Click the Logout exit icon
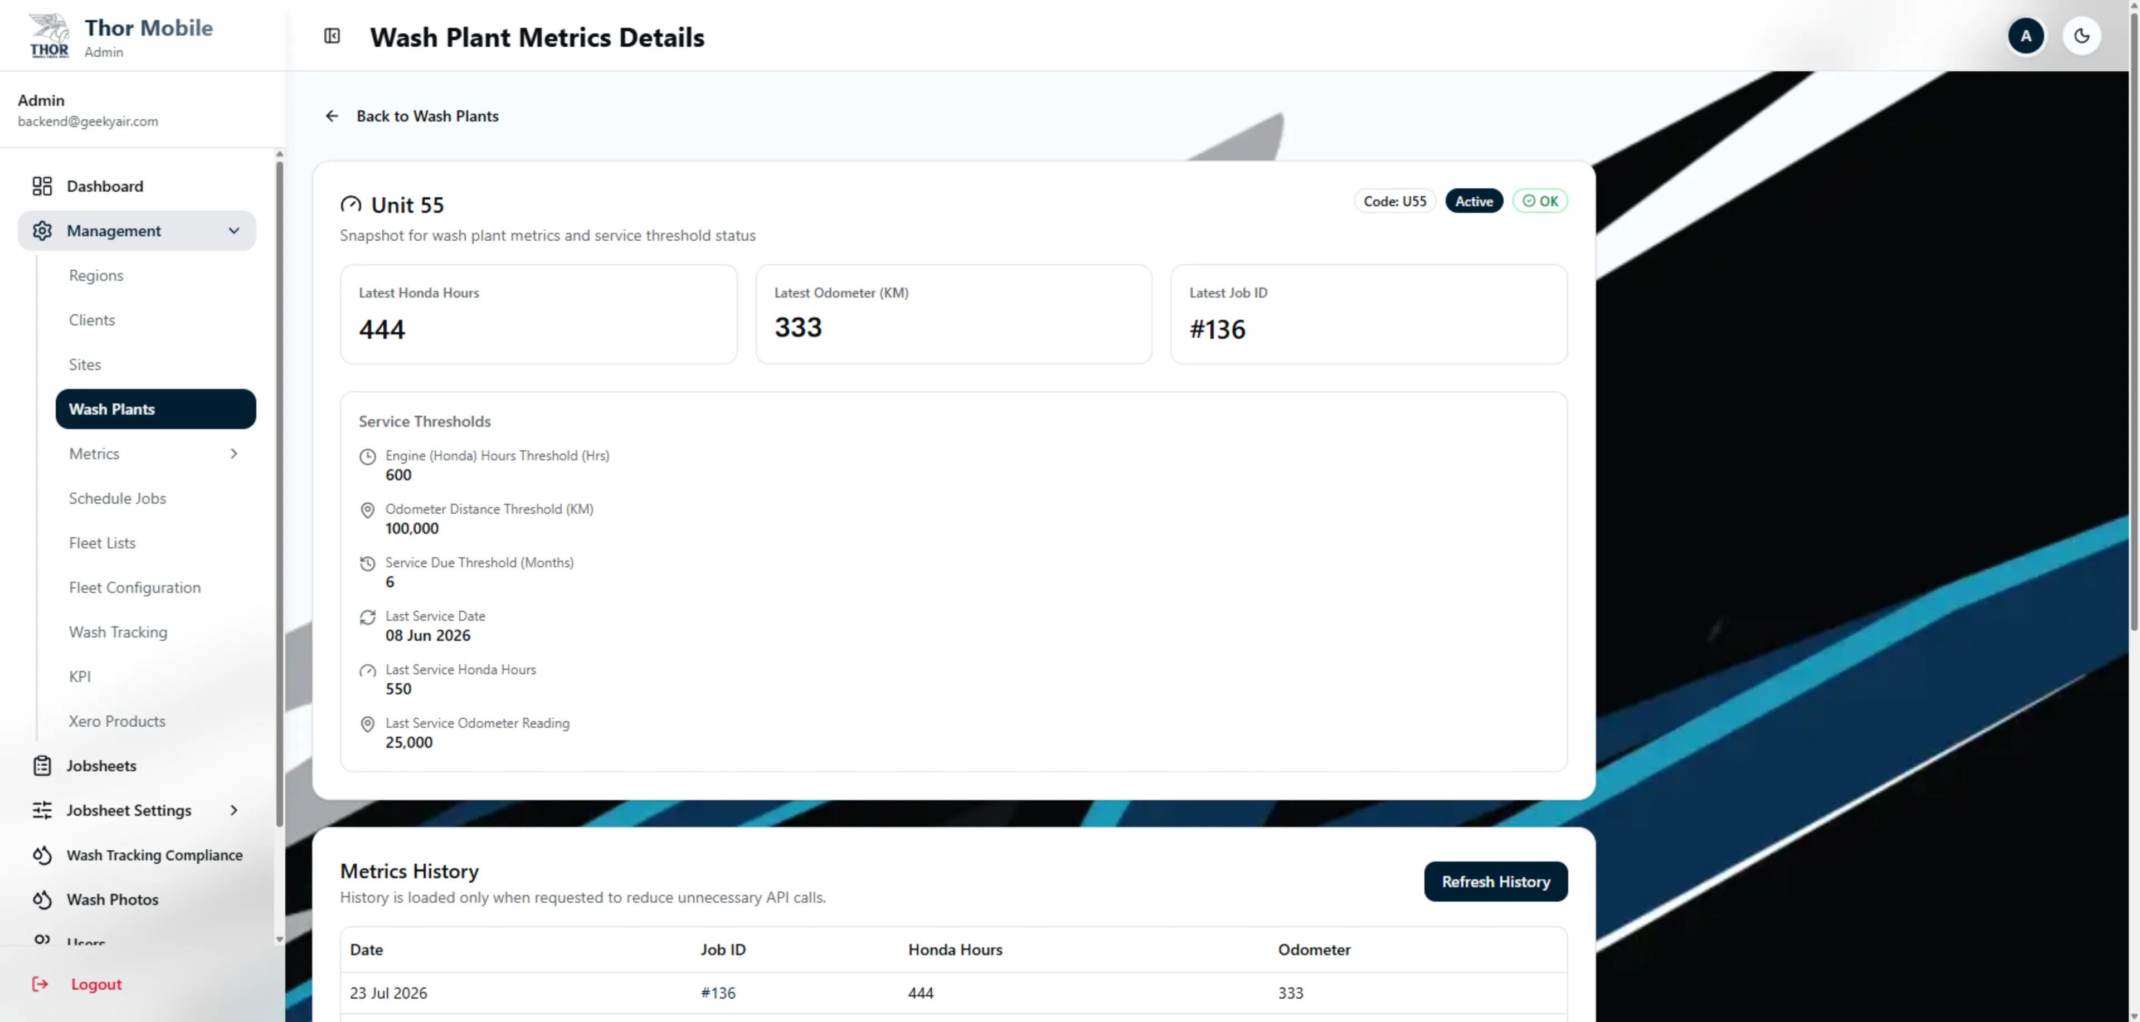 [40, 985]
